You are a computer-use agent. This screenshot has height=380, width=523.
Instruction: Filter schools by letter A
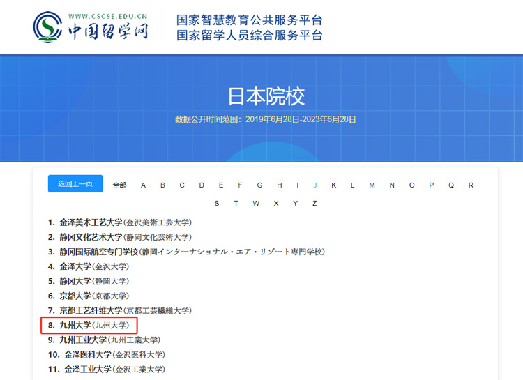(143, 185)
